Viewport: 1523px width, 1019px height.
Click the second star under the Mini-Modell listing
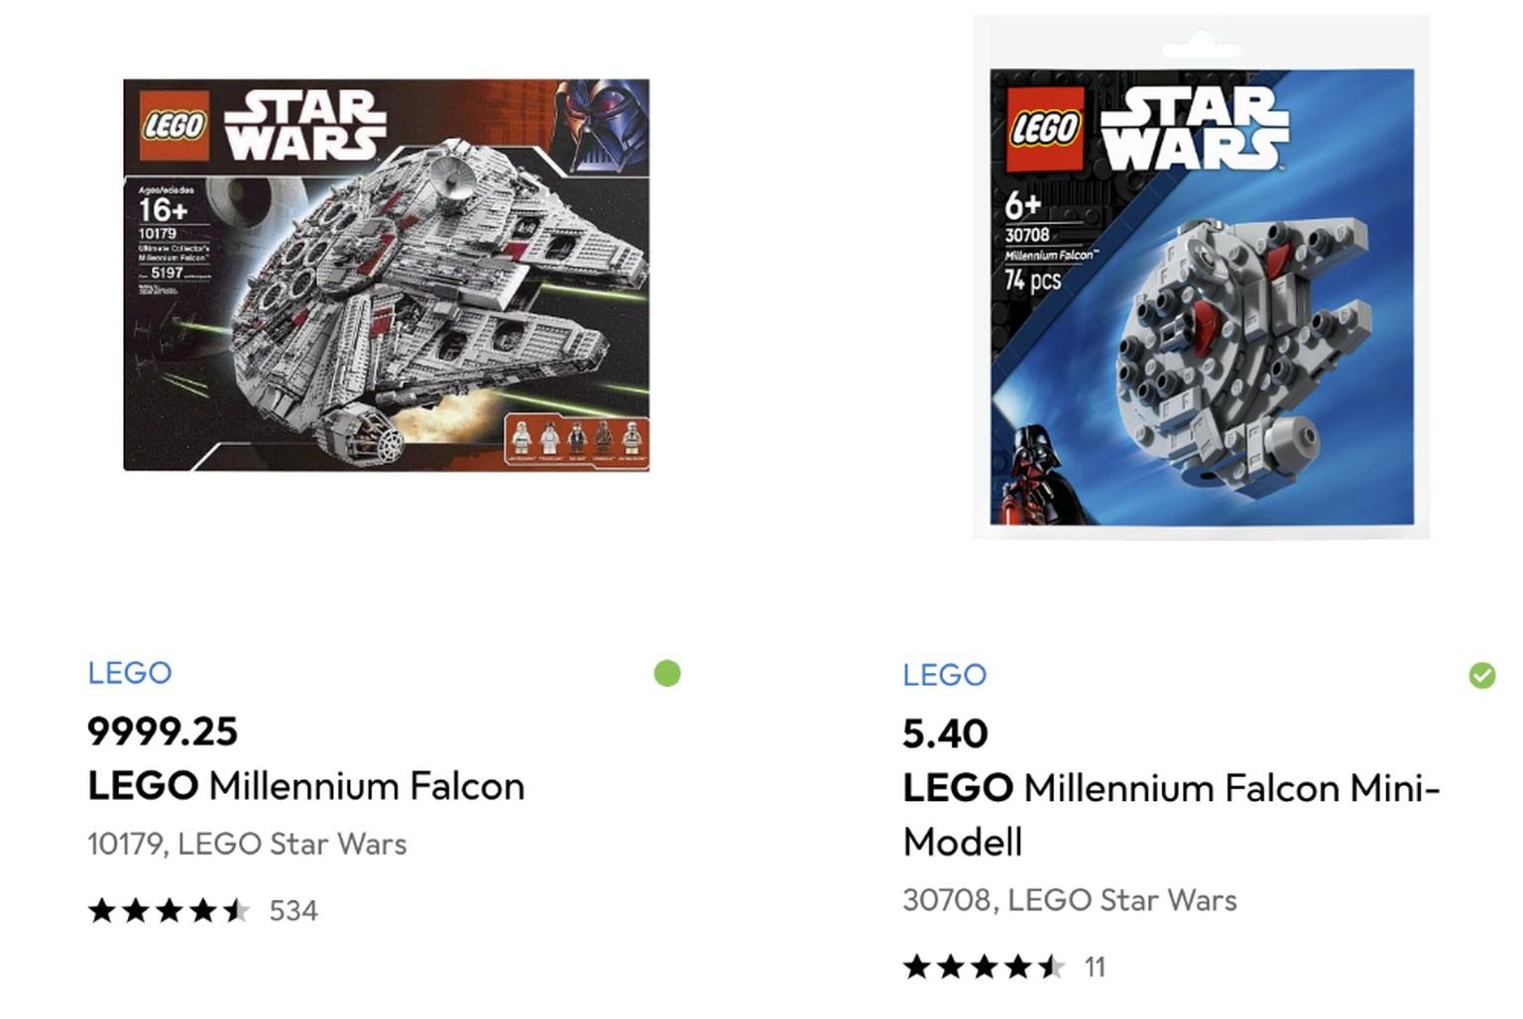point(951,965)
